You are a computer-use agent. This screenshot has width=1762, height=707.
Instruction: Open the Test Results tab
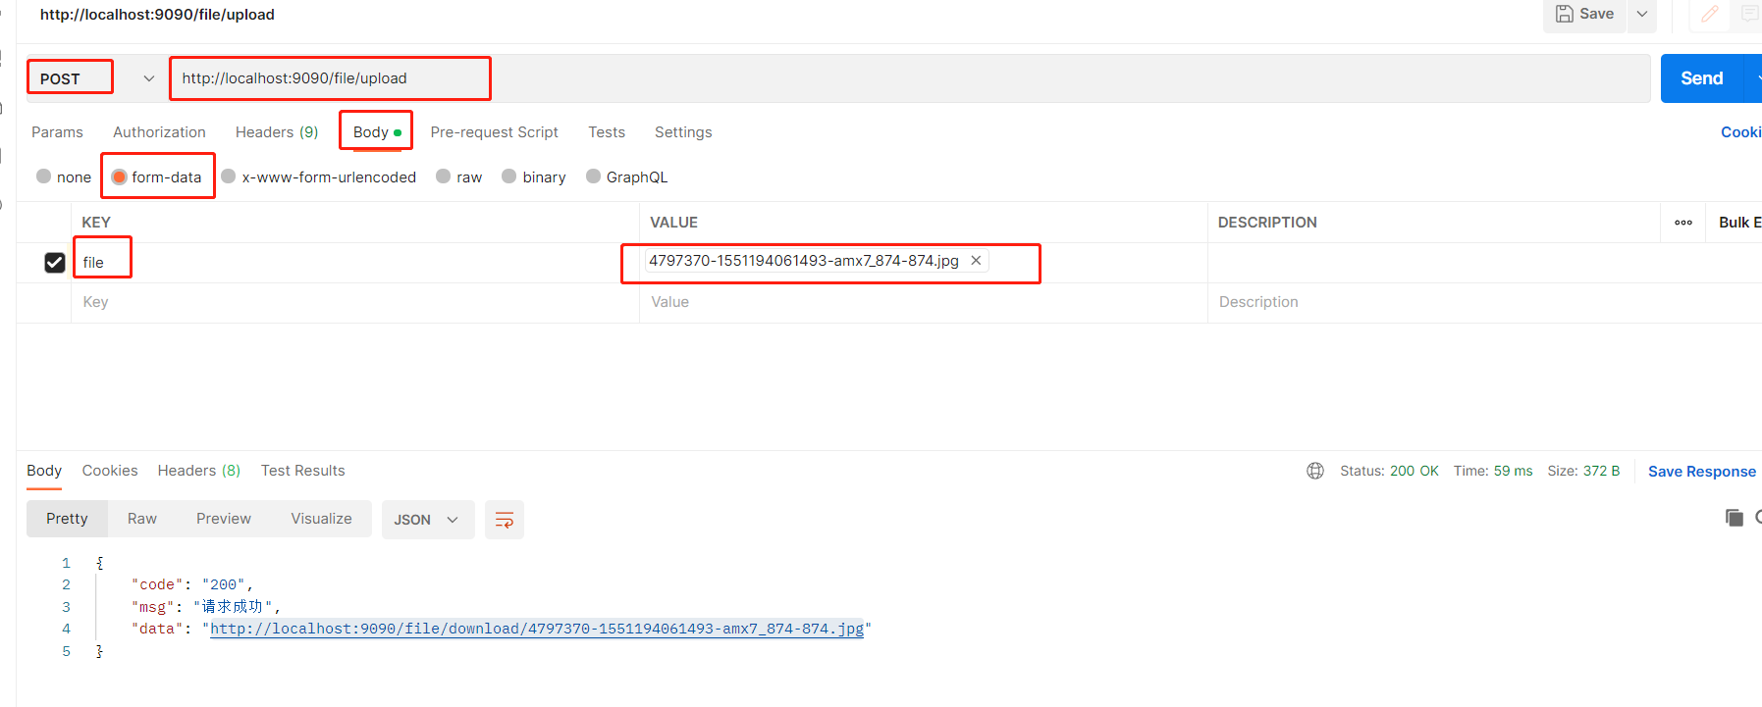303,471
